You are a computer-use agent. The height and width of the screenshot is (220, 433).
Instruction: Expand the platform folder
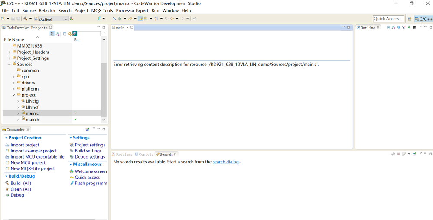14,89
